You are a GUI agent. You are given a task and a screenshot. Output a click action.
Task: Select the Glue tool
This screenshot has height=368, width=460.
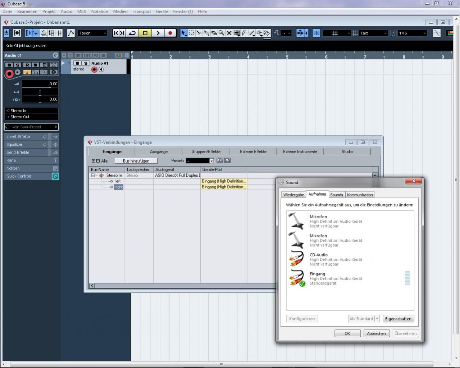[x=206, y=33]
